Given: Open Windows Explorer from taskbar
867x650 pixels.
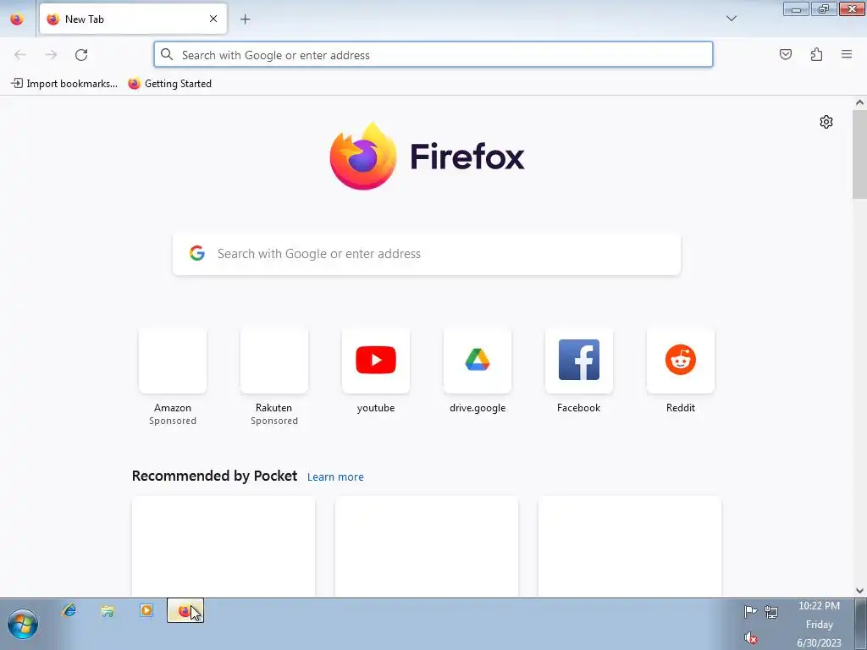Looking at the screenshot, I should (108, 610).
